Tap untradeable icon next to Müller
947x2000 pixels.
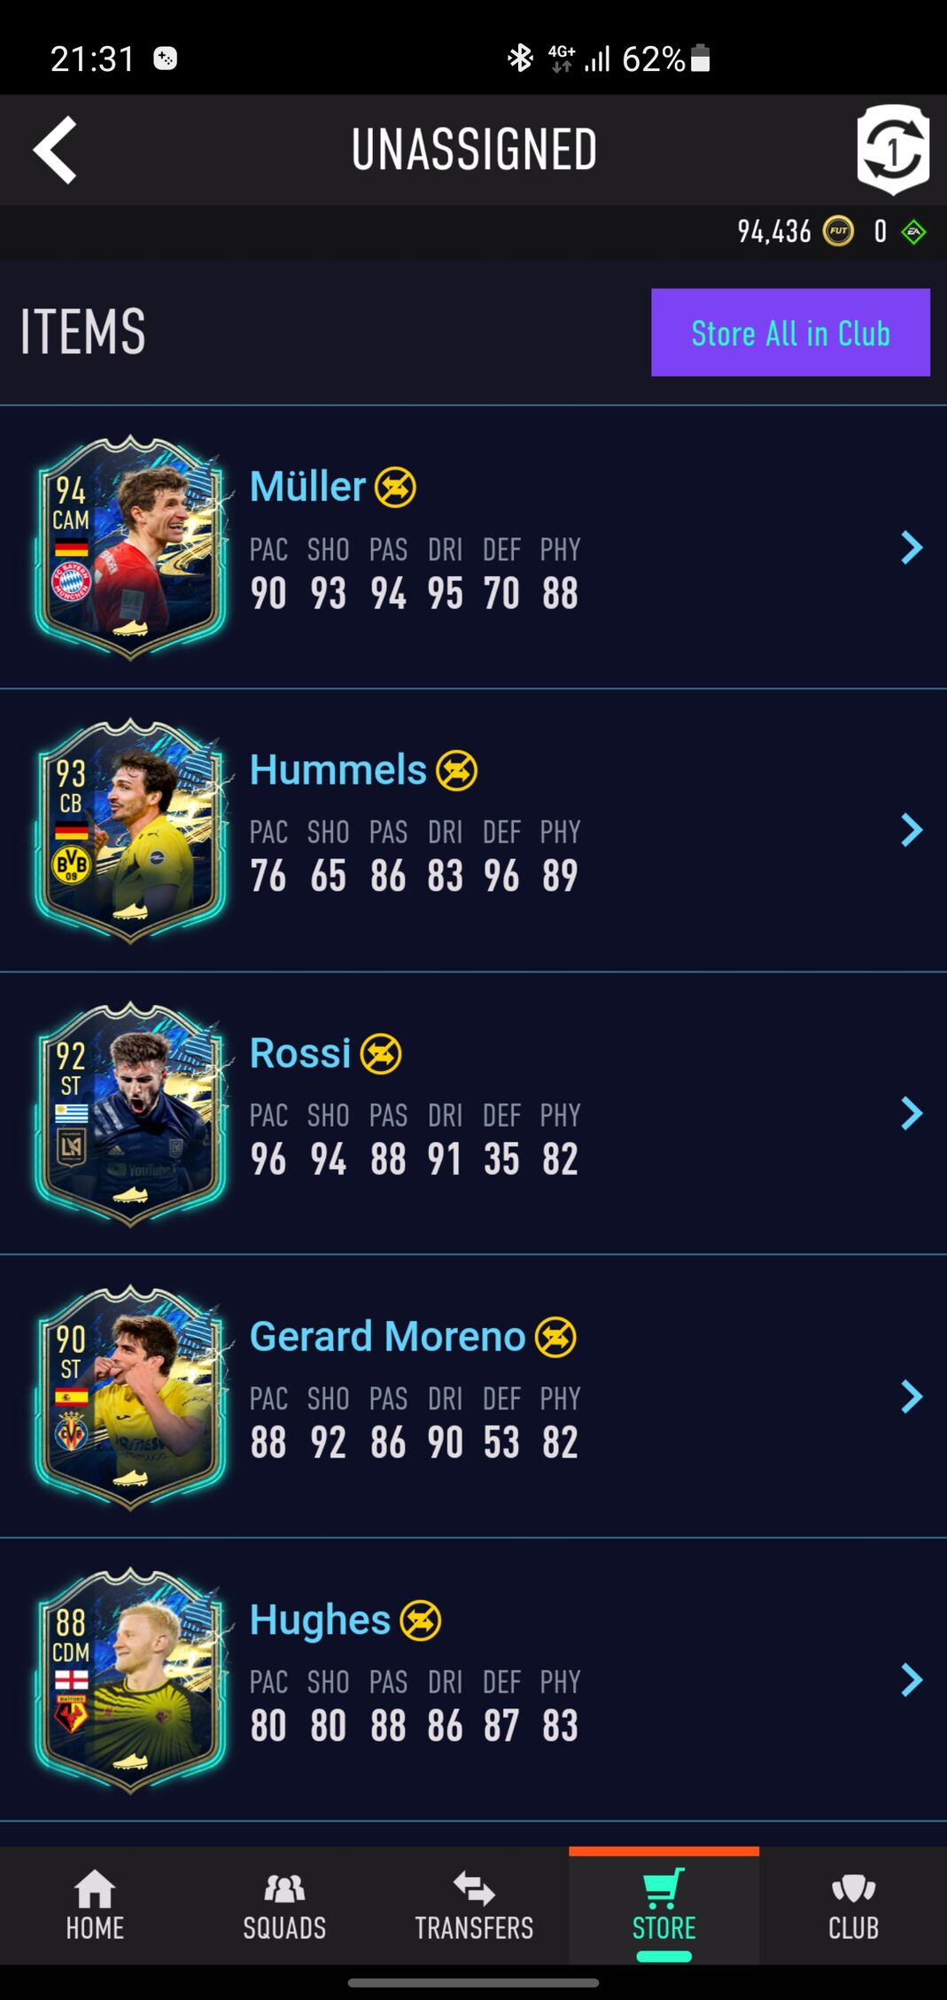395,487
